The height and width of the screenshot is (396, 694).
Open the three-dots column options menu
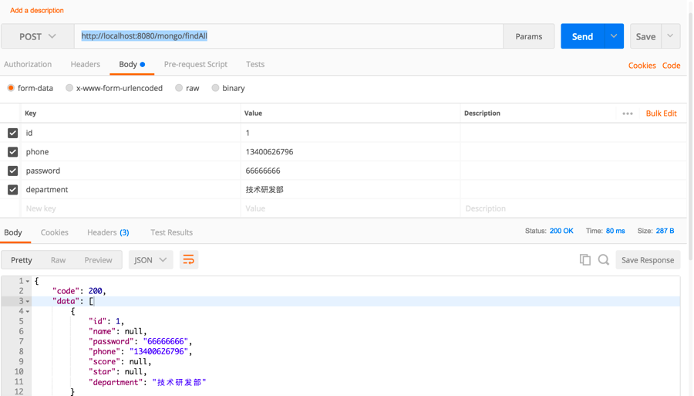tap(628, 113)
